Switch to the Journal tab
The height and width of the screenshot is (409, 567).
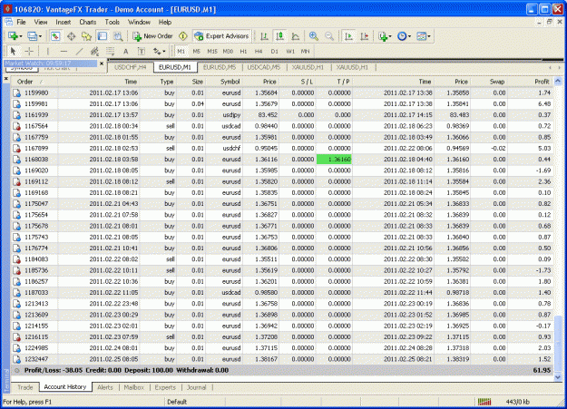point(196,387)
